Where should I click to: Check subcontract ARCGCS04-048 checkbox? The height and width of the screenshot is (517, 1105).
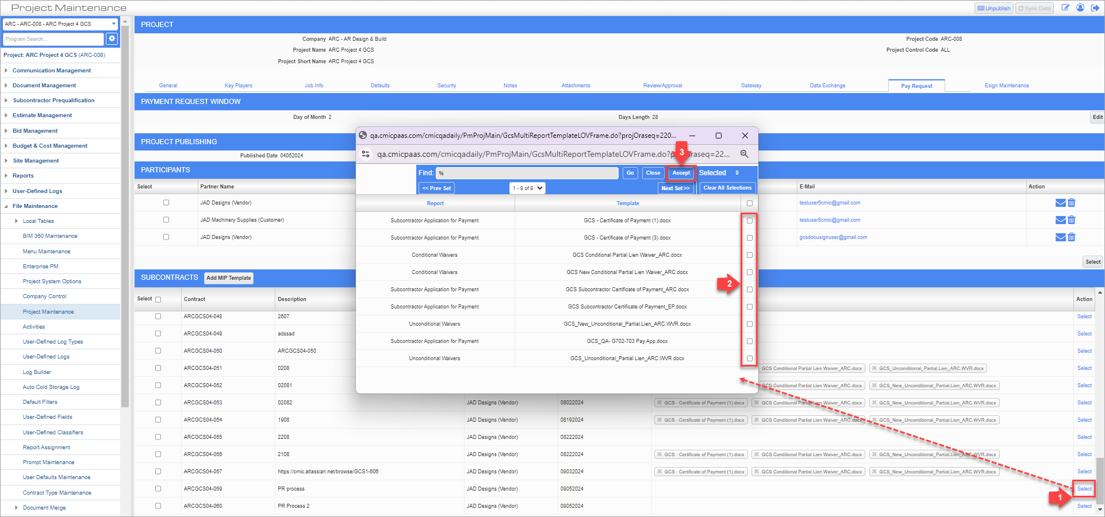pos(158,317)
